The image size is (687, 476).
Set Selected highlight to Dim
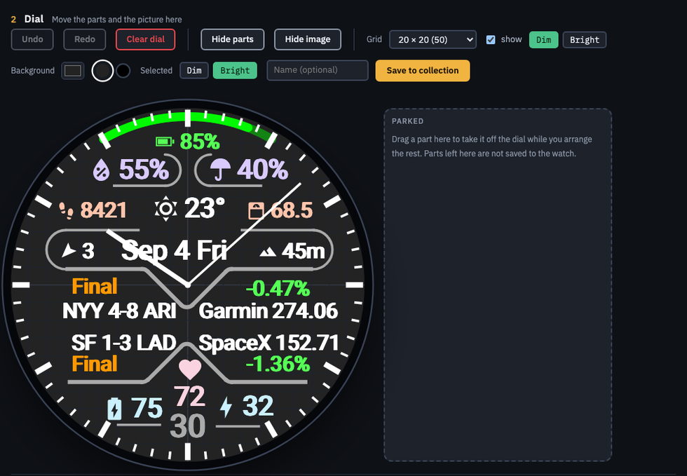pyautogui.click(x=194, y=71)
